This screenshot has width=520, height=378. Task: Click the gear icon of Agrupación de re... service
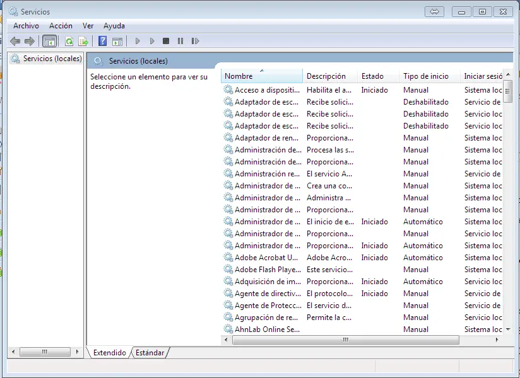228,317
